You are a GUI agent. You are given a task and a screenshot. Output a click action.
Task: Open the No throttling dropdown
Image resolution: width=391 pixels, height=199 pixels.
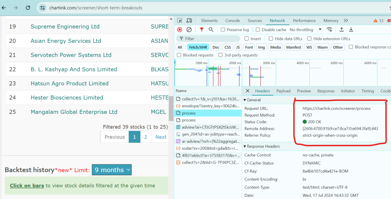click(305, 30)
